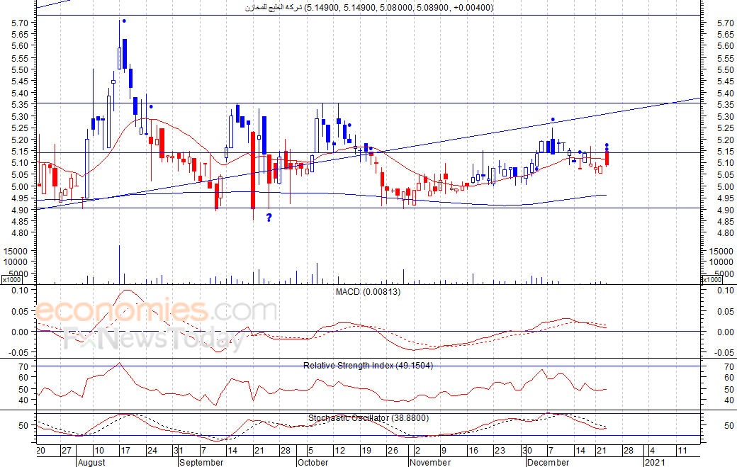Click date label 9 on time axis

(x=444, y=451)
